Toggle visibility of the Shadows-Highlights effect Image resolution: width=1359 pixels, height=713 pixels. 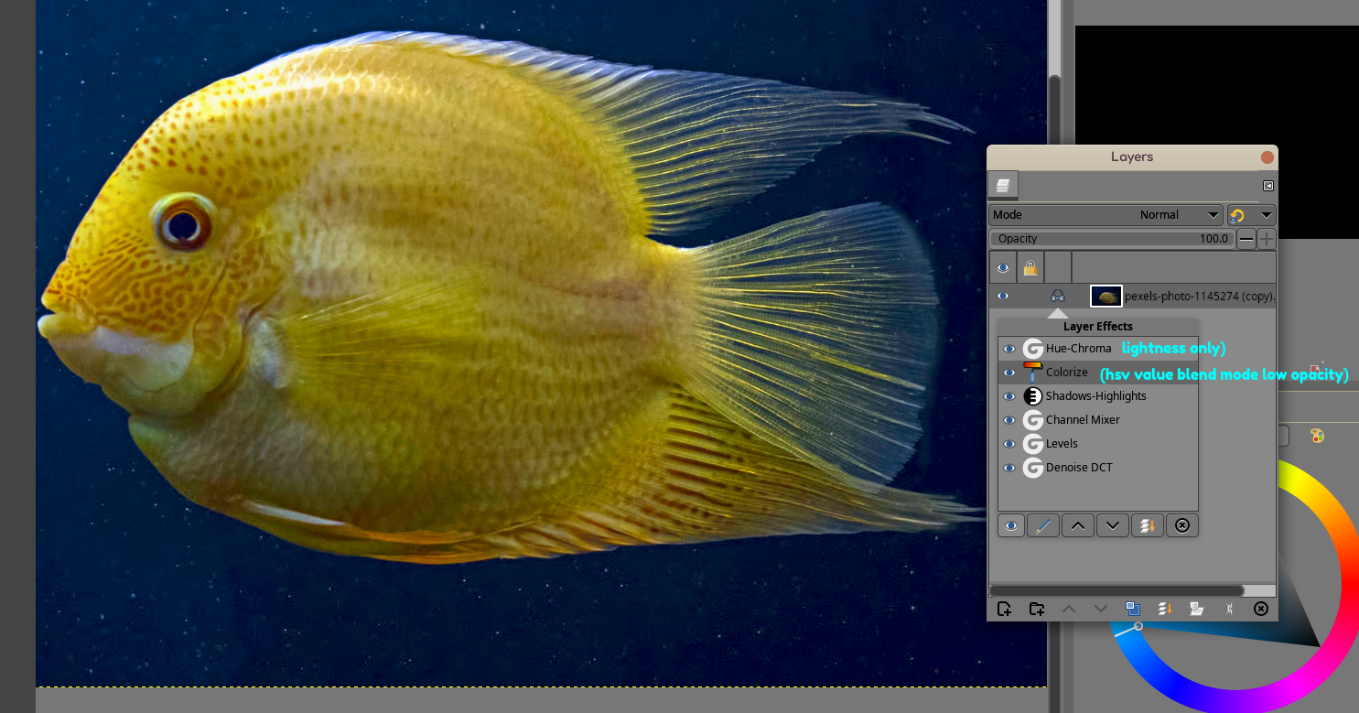[x=1009, y=396]
